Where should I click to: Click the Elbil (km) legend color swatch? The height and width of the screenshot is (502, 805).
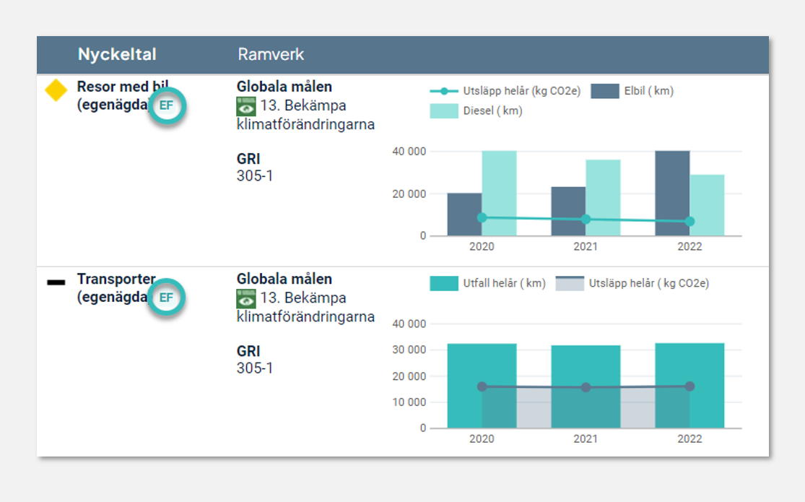tap(605, 91)
